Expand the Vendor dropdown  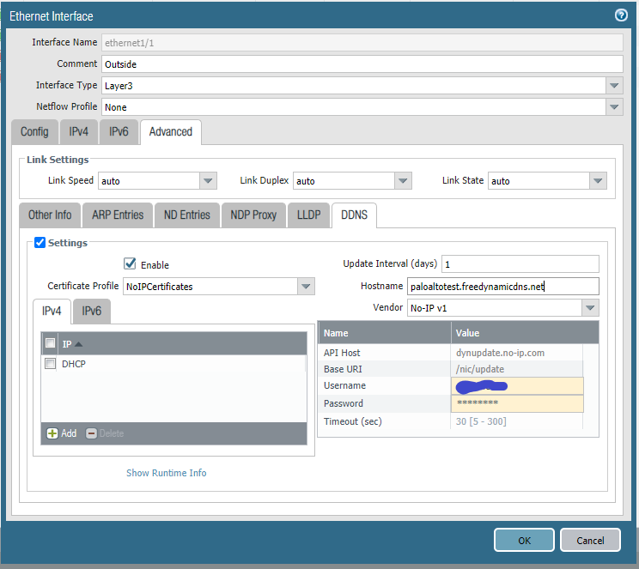click(x=589, y=308)
